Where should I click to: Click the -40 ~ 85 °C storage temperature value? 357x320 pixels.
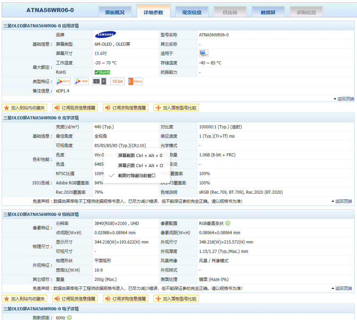click(210, 63)
